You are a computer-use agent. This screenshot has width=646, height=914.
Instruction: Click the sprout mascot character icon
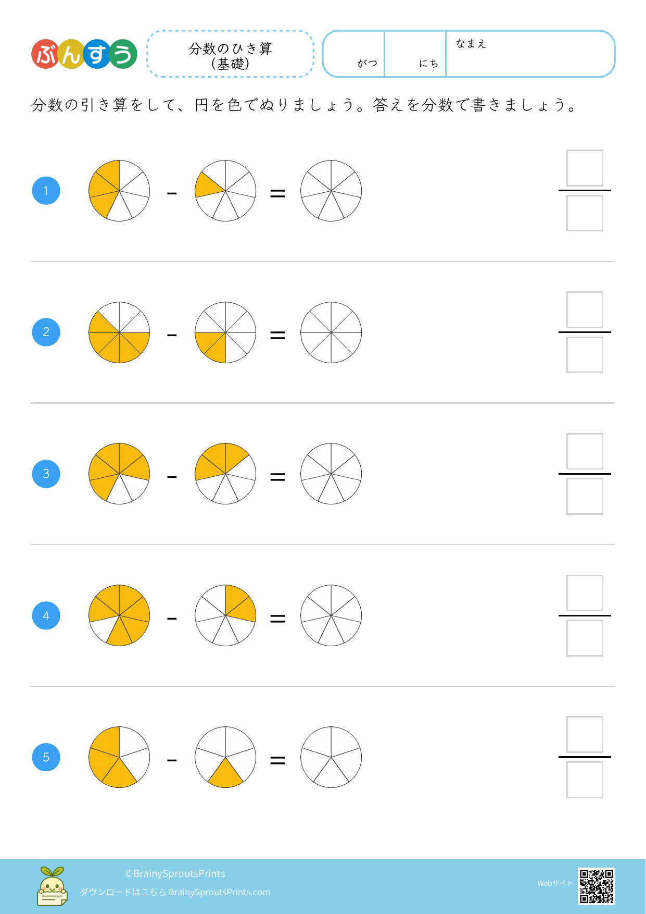coord(52,886)
